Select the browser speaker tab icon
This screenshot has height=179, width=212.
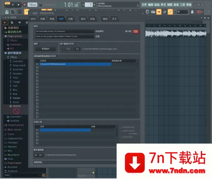coord(20,22)
